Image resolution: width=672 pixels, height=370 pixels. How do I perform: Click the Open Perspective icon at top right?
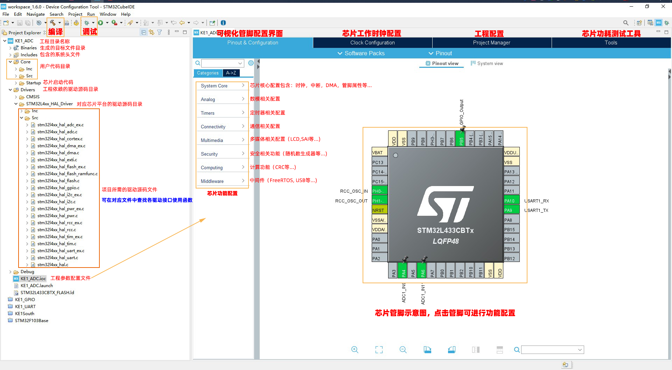tap(639, 23)
